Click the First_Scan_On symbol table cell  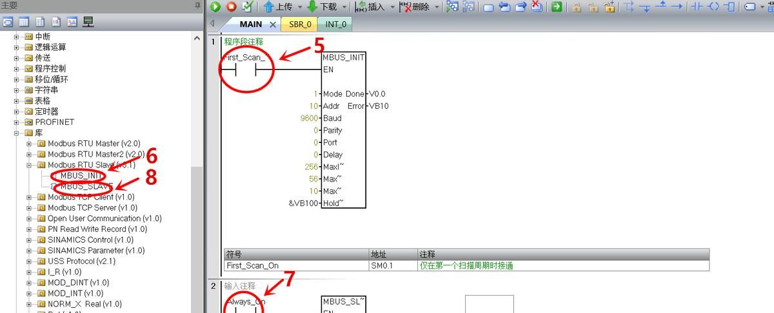click(x=253, y=265)
